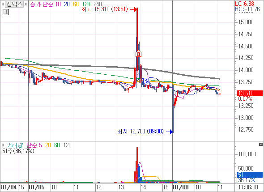
Task: Click the 13,250 price axis label
Action: [x=246, y=106]
